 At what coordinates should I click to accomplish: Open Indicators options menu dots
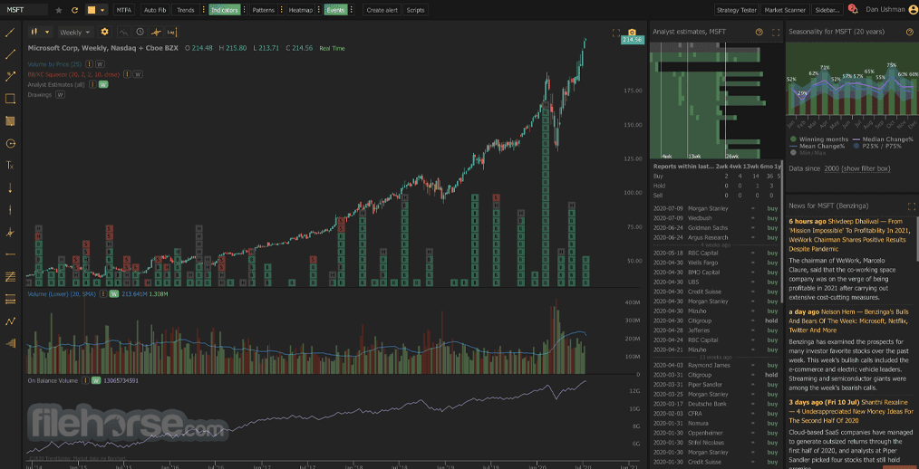pyautogui.click(x=244, y=10)
